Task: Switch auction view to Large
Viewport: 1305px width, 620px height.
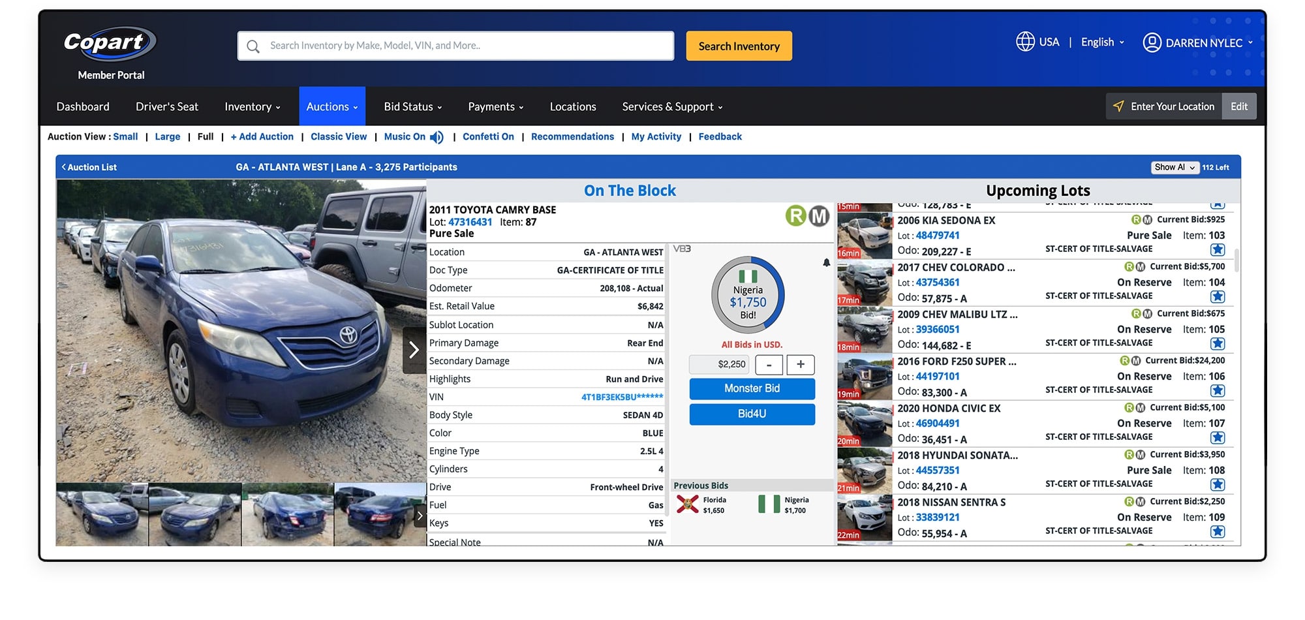Action: click(167, 137)
